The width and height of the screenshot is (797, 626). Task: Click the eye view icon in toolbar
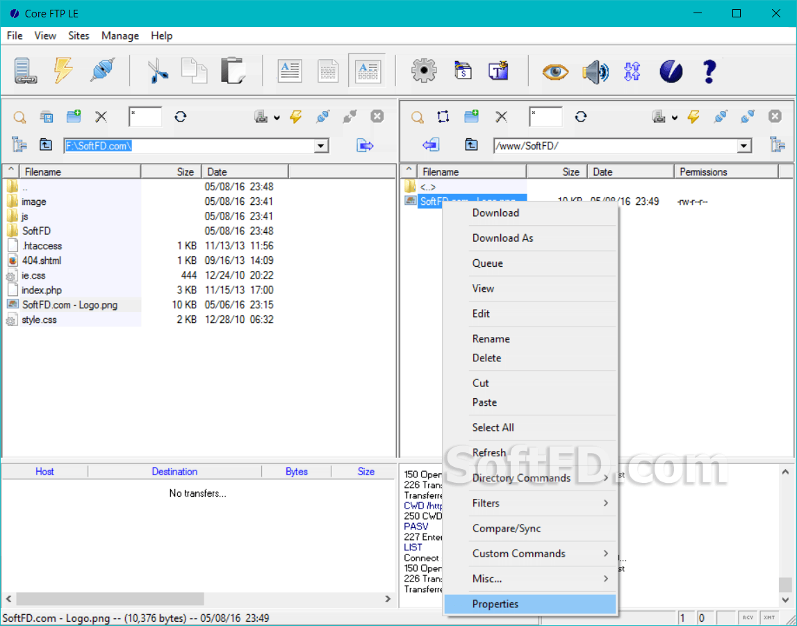click(555, 71)
